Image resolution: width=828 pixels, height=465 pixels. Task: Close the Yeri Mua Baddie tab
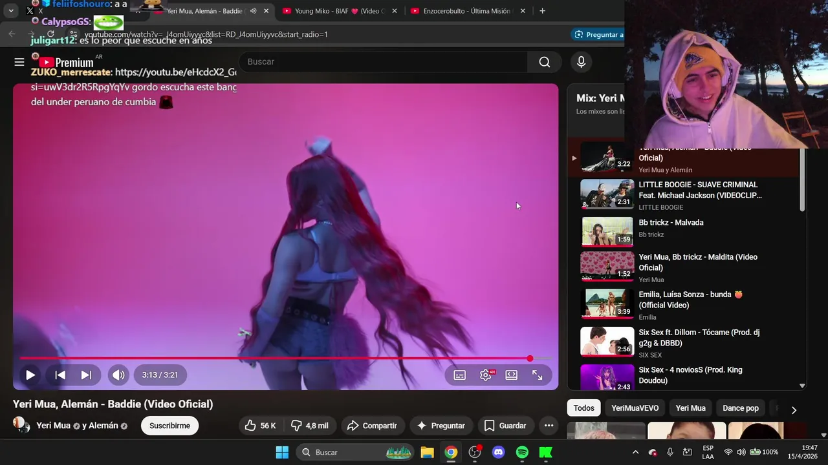266,11
